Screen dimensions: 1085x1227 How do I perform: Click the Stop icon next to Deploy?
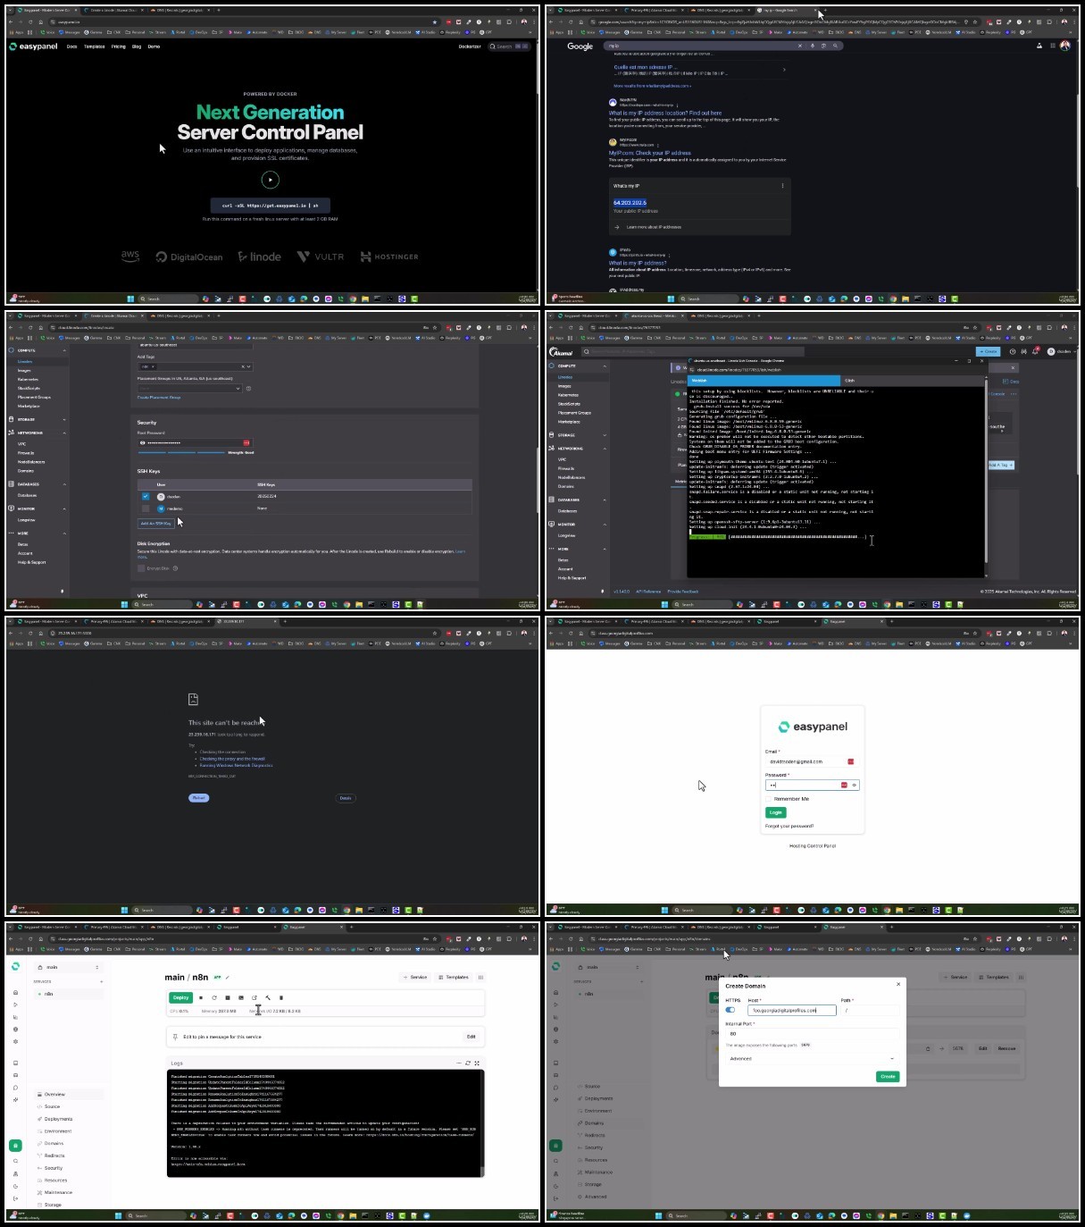coord(201,997)
